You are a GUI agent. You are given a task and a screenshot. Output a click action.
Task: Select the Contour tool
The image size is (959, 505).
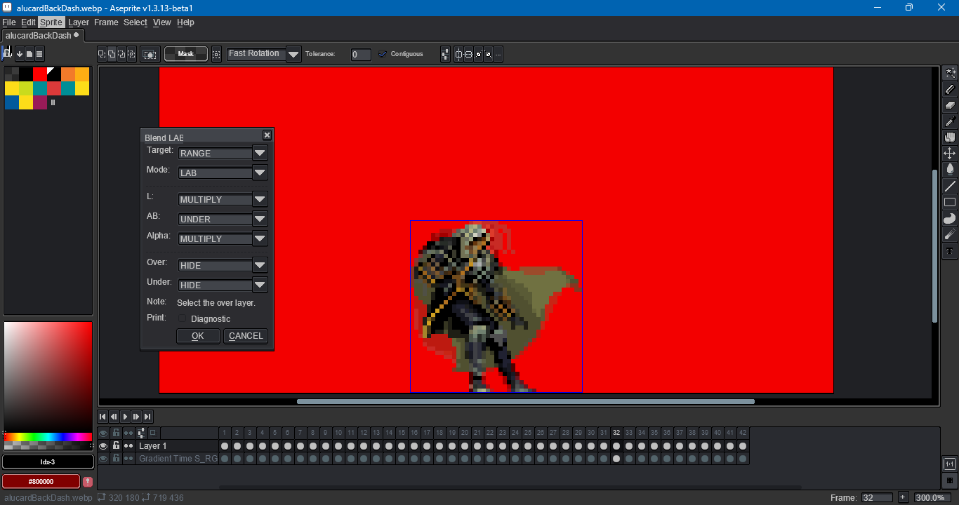[x=950, y=218]
